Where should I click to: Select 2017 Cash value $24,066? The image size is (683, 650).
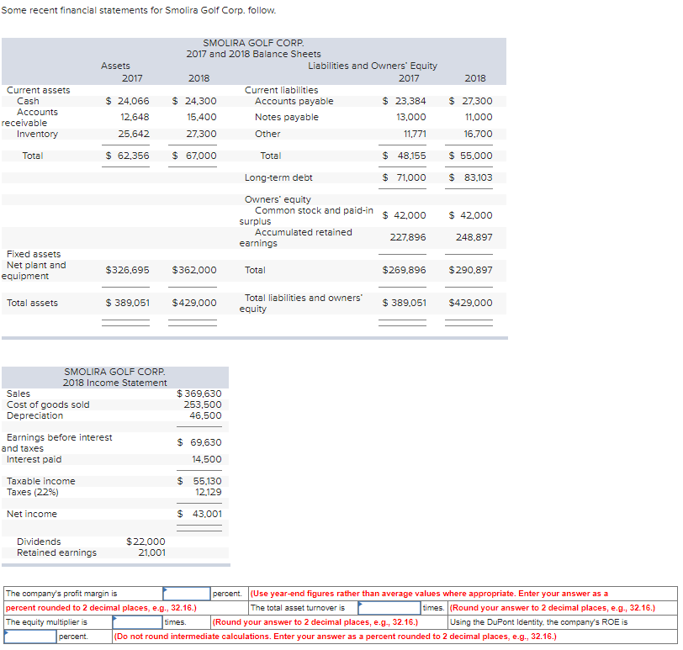pos(128,101)
